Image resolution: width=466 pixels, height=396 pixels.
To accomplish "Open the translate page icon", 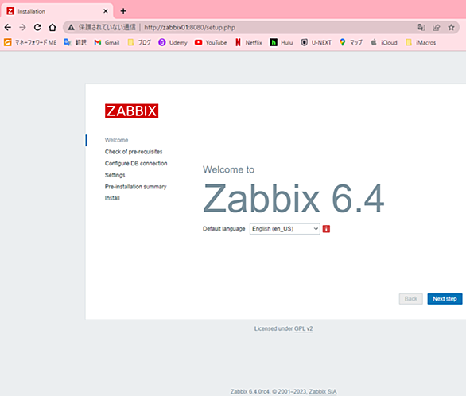I will [x=421, y=27].
